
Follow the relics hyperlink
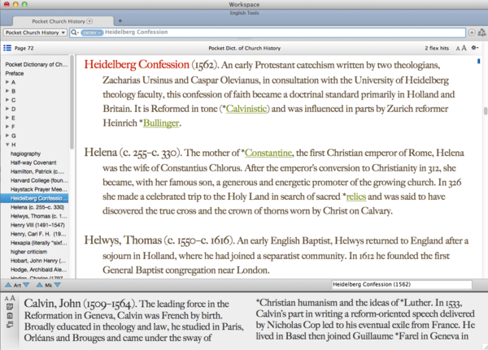pos(356,197)
